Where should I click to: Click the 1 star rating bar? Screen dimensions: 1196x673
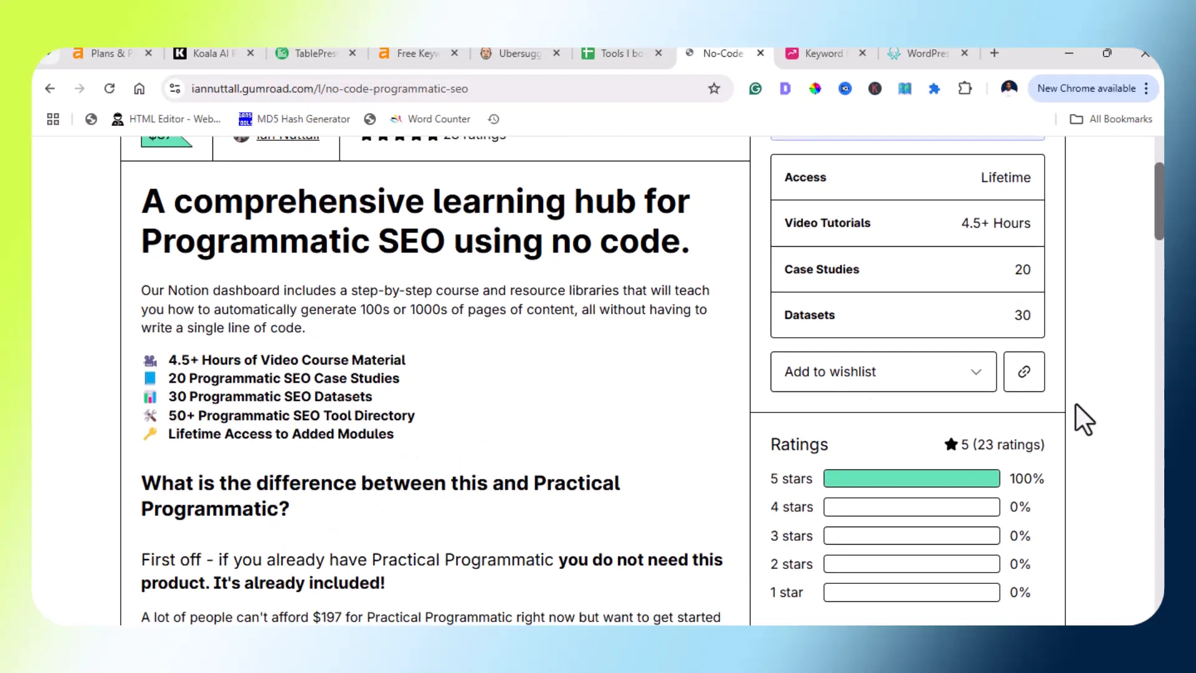pos(911,593)
